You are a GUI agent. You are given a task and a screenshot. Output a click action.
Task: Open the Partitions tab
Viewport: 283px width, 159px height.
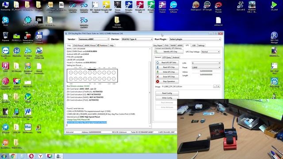point(103,45)
